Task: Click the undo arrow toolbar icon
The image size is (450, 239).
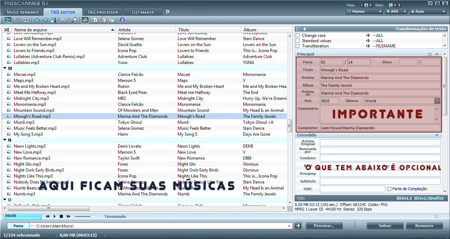Action: (x=64, y=20)
